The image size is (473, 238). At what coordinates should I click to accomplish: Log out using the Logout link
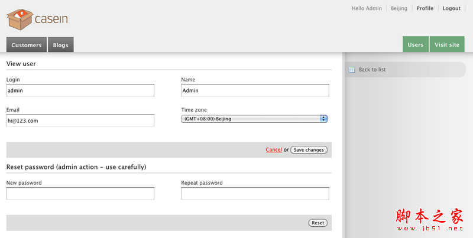pyautogui.click(x=451, y=8)
